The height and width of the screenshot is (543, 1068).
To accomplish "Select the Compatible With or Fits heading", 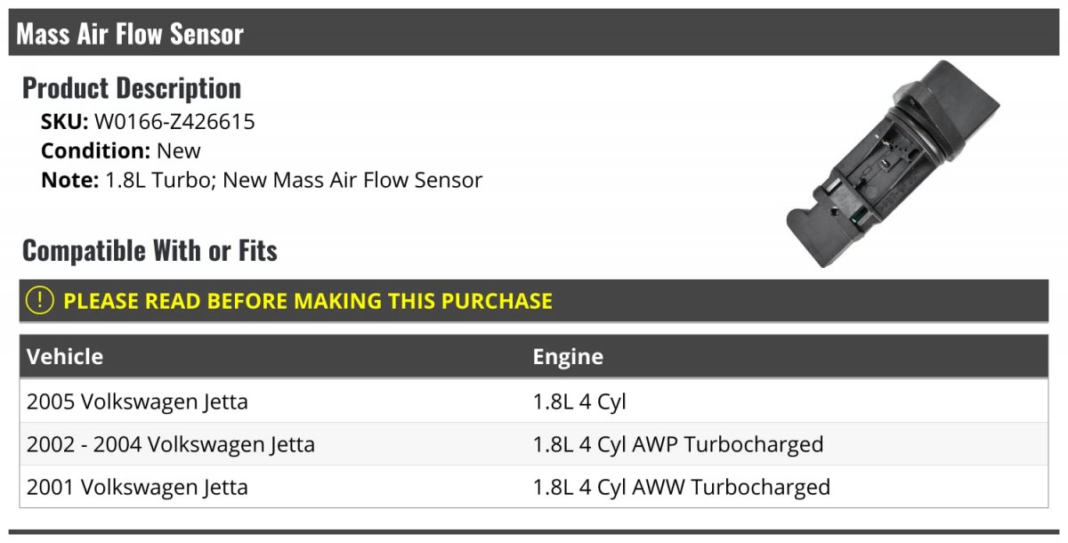I will tap(150, 251).
